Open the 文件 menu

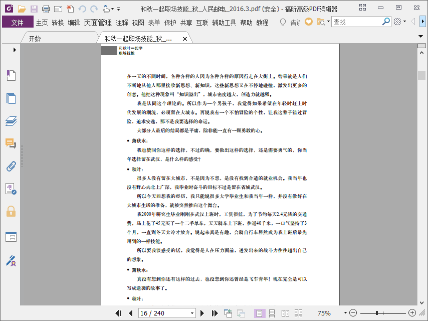pos(18,23)
